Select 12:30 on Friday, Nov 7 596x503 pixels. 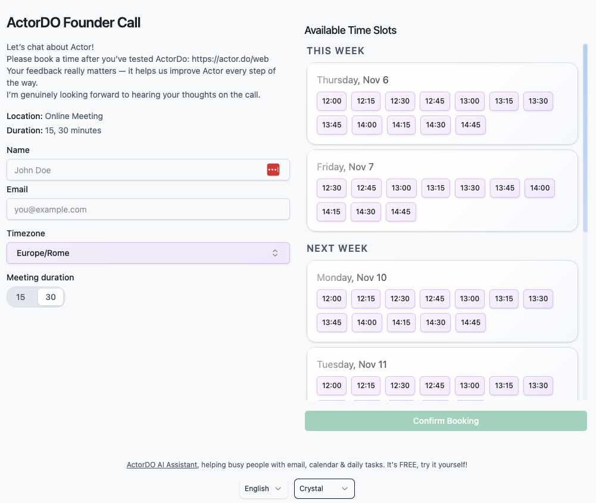(332, 188)
